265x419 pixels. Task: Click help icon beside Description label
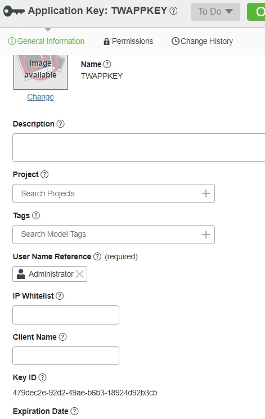tap(61, 124)
